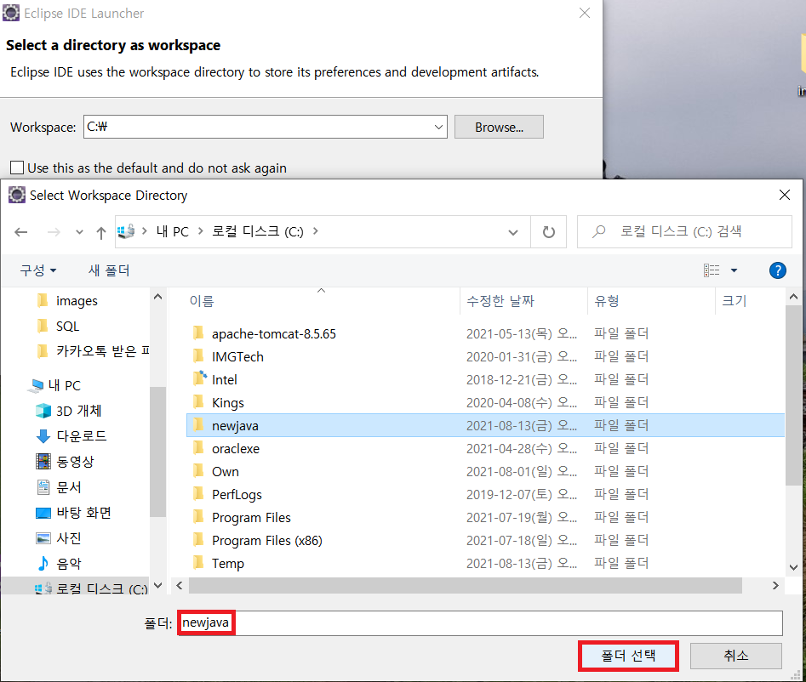Open the view options dropdown arrow
The height and width of the screenshot is (682, 806).
(734, 270)
